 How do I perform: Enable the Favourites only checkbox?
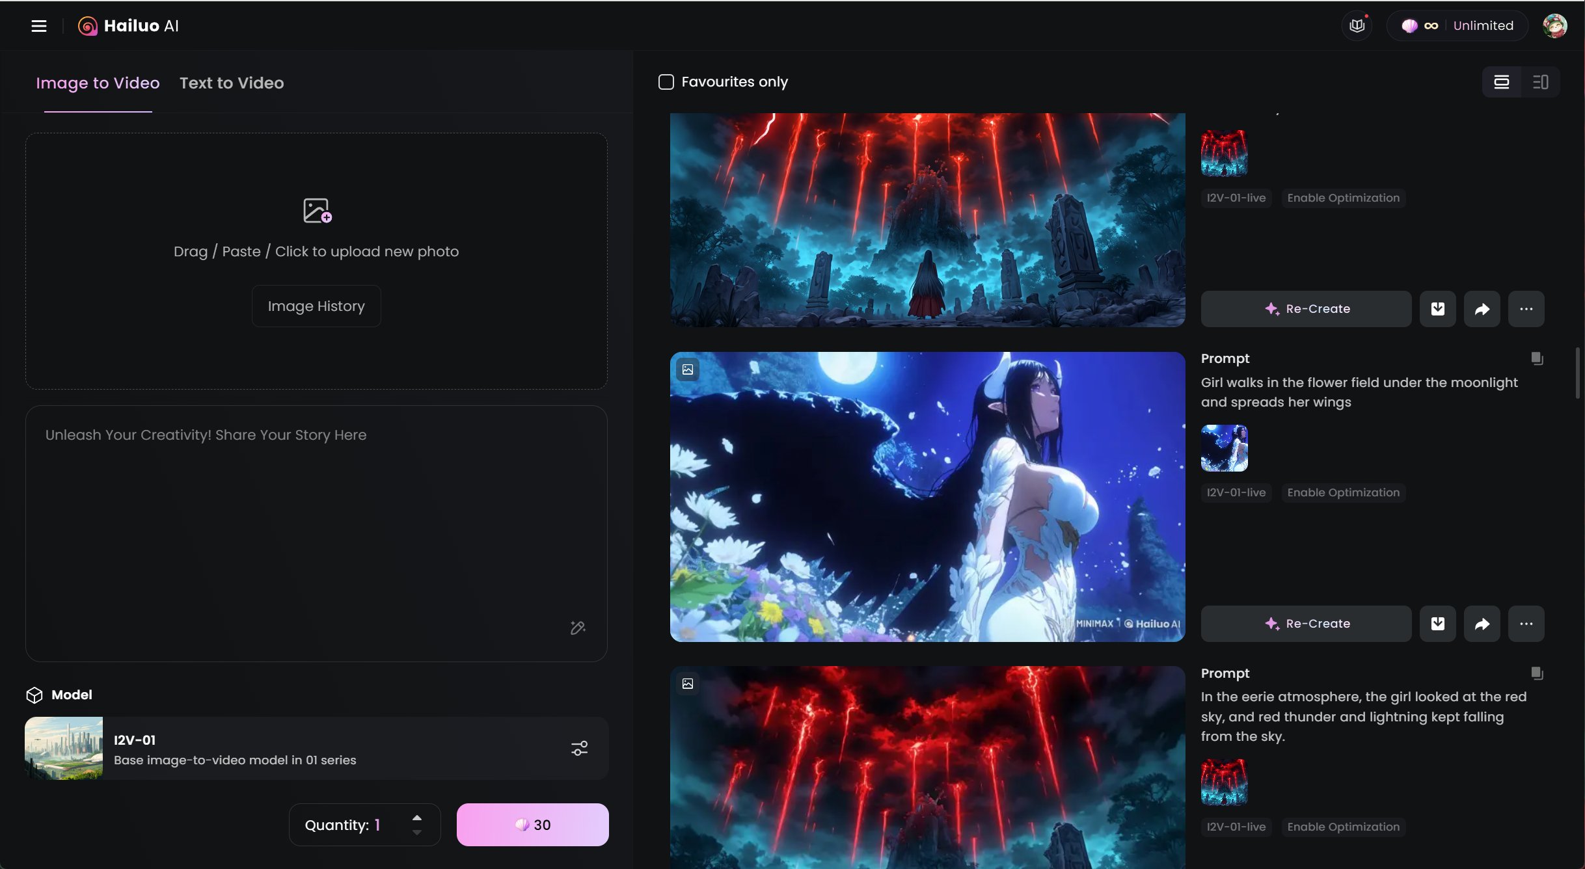tap(666, 82)
